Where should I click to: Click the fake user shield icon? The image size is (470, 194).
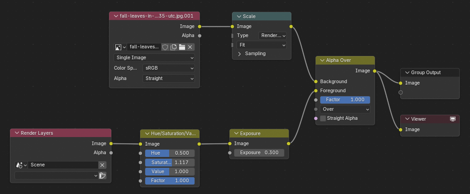(x=165, y=47)
